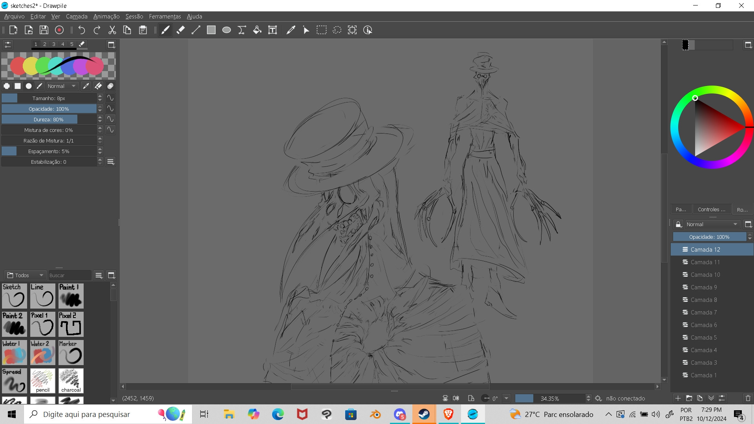Select the Eraser tool
Screen dimensions: 754x424
tap(181, 30)
